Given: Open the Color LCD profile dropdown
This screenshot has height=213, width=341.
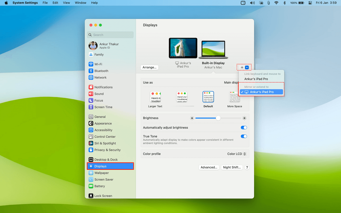Looking at the screenshot, I should click(236, 154).
